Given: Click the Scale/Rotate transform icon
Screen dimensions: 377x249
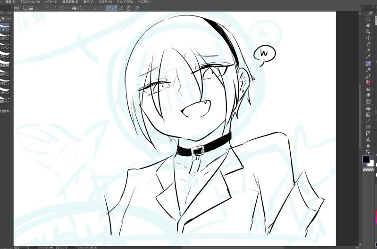Looking at the screenshot, I should [81, 8].
